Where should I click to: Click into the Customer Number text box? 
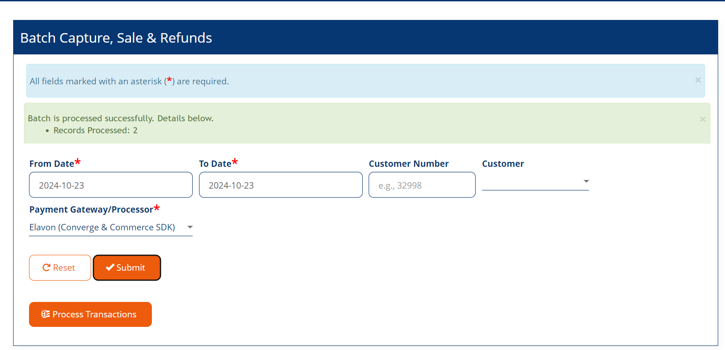(x=422, y=185)
